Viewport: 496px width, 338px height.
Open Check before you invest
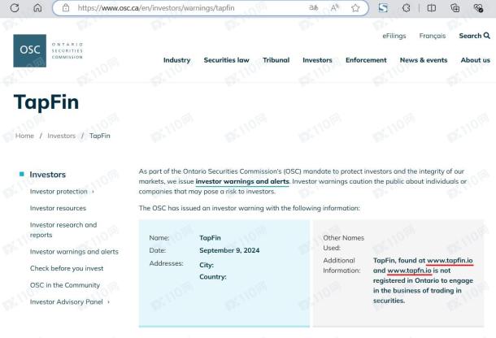coord(67,268)
